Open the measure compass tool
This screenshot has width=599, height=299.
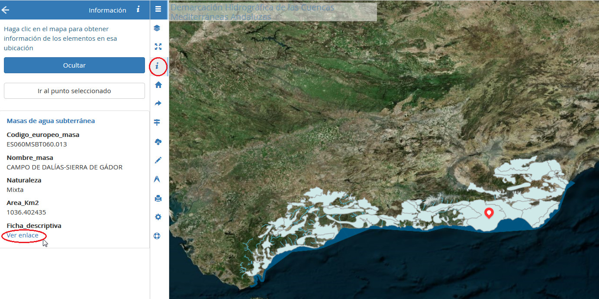[x=157, y=179]
